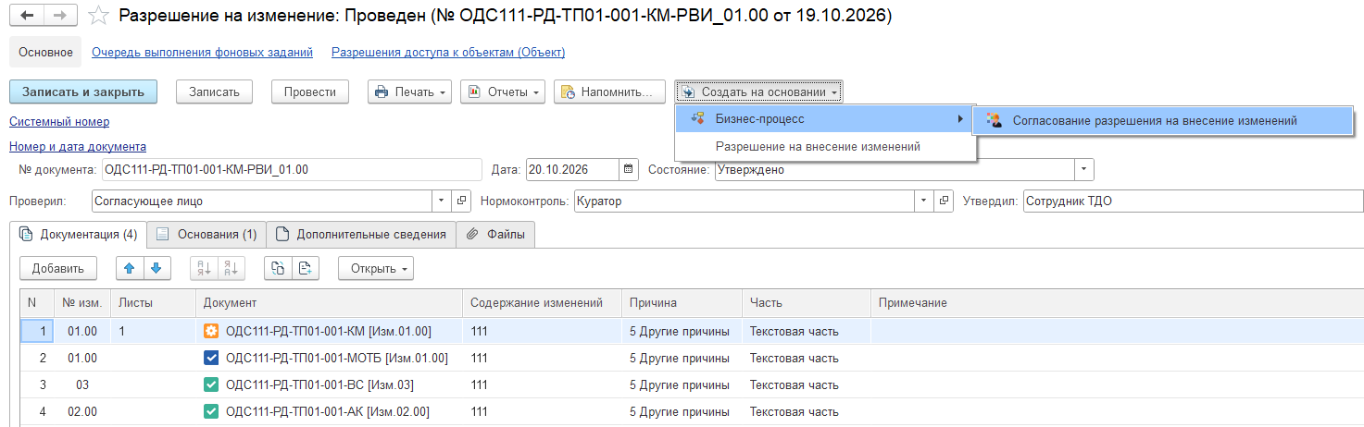Select the Листы cell in row 1

tap(152, 331)
